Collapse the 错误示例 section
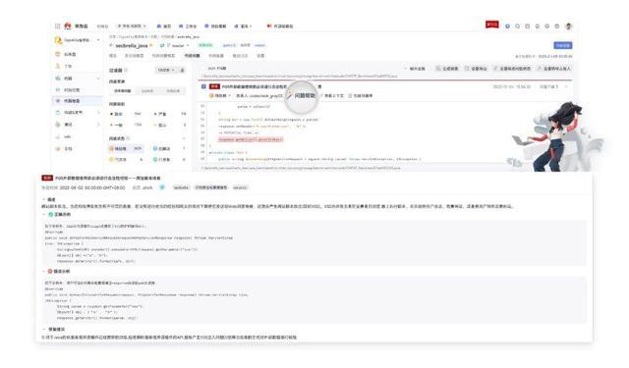 tap(43, 272)
